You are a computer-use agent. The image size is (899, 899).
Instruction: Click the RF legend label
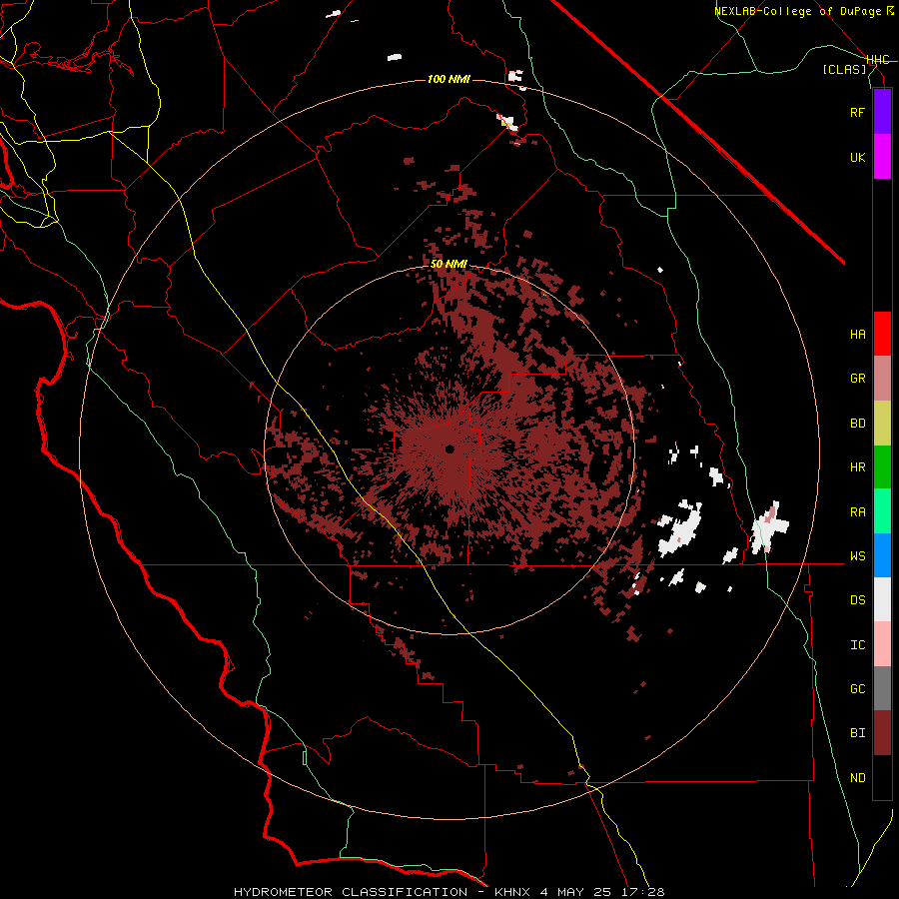click(x=858, y=112)
